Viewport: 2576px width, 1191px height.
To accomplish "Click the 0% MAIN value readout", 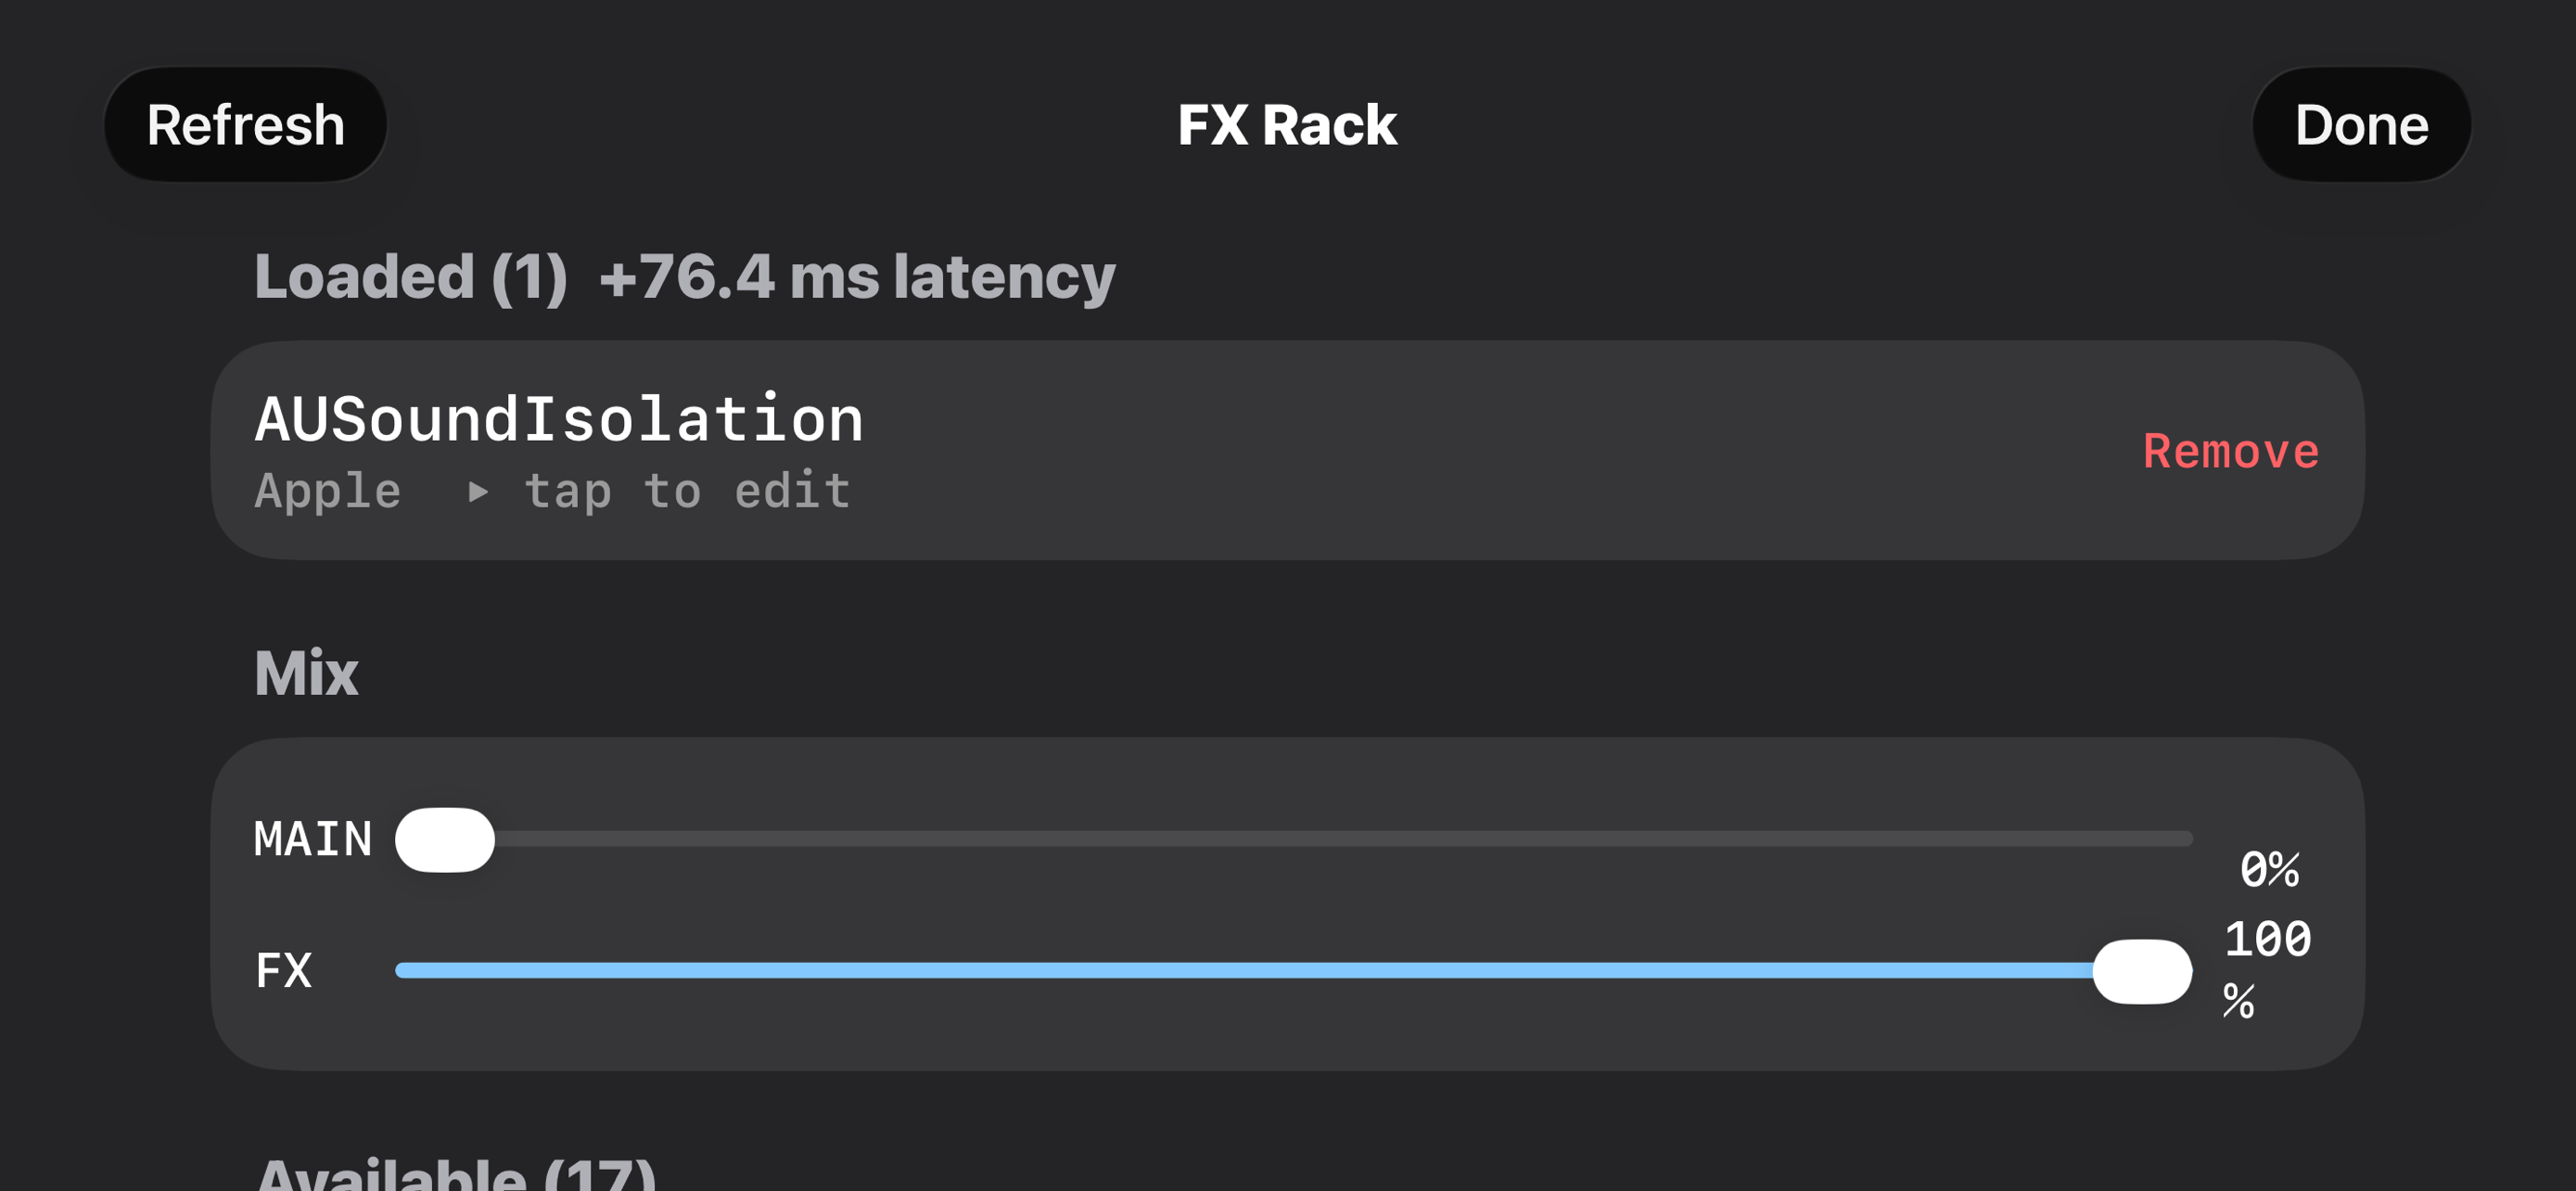I will coord(2269,869).
